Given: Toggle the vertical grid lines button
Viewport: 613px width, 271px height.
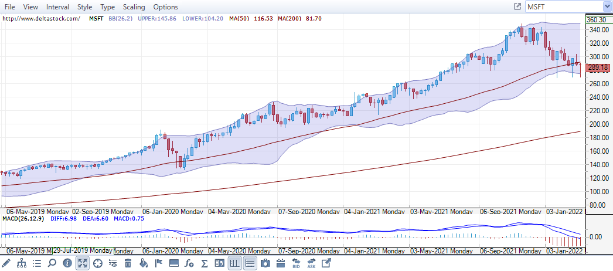Looking at the screenshot, I should pyautogui.click(x=234, y=263).
